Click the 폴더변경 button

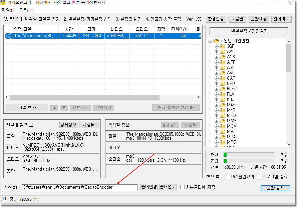click(149, 187)
